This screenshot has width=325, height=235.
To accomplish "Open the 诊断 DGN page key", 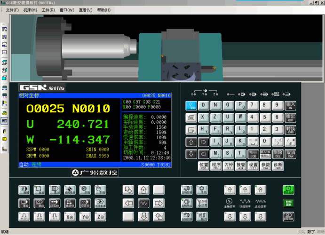I will point(278,166).
